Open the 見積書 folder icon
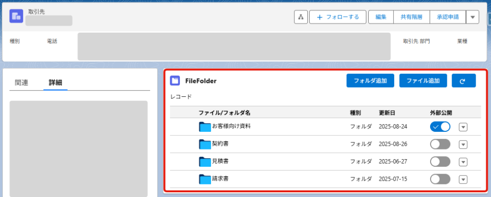Screen dimensions: 491x197 [205, 162]
